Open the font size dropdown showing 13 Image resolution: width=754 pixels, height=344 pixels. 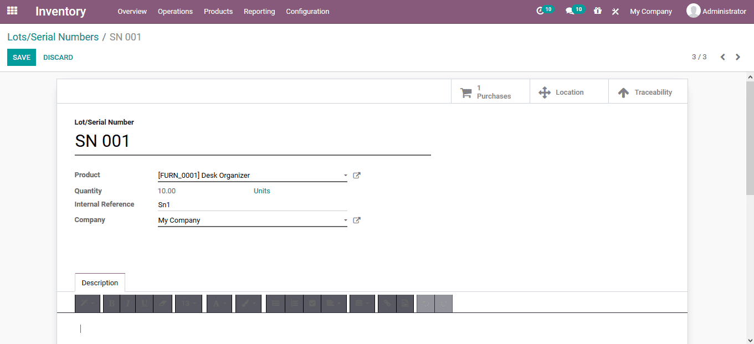[188, 304]
